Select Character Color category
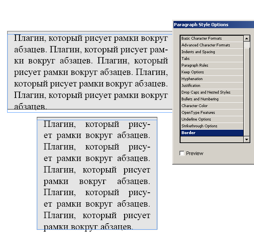The image size is (254, 234). point(212,106)
